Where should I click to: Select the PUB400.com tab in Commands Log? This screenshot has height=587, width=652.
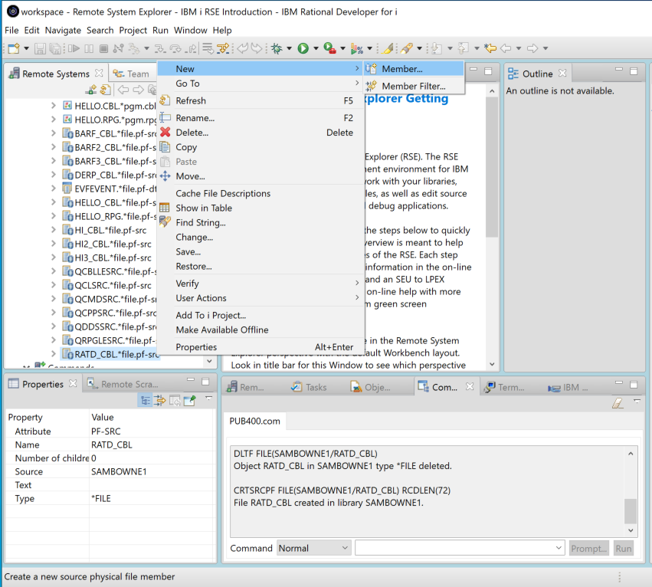click(254, 421)
